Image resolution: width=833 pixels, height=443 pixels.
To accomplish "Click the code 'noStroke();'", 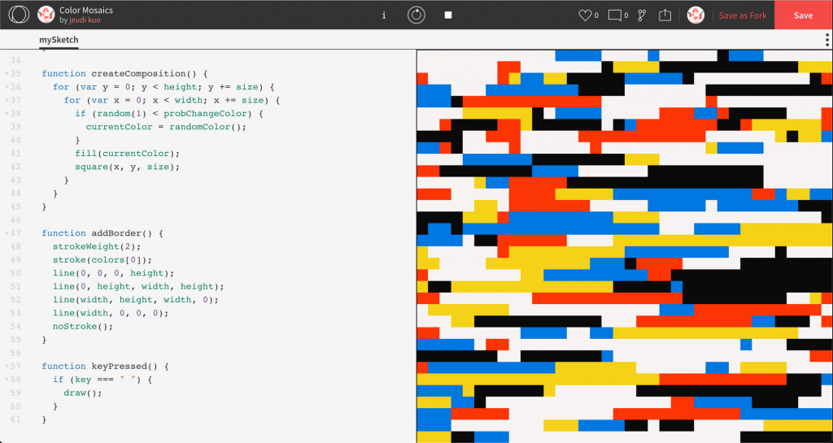I will pyautogui.click(x=83, y=326).
